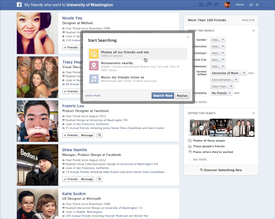Open the Class Year dropdown
This screenshot has height=219, width=275.
tap(222, 86)
